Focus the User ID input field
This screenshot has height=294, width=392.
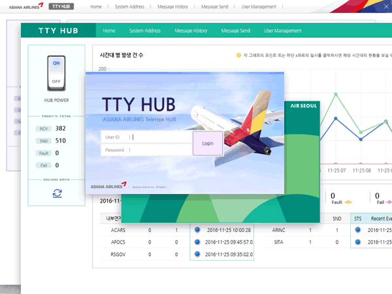click(x=146, y=137)
